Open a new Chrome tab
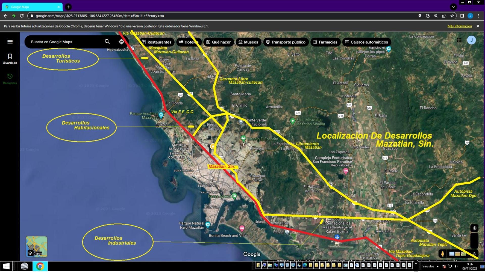Screen dimensions: 485x272 click(x=68, y=7)
